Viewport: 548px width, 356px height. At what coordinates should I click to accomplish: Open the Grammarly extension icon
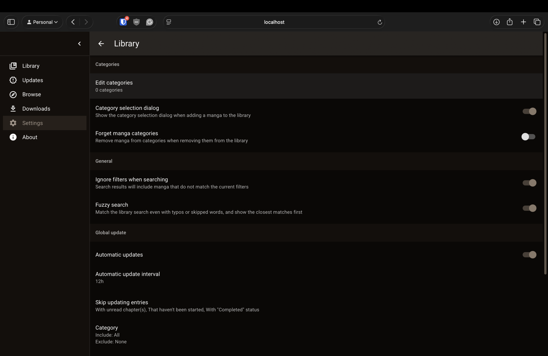tap(150, 22)
